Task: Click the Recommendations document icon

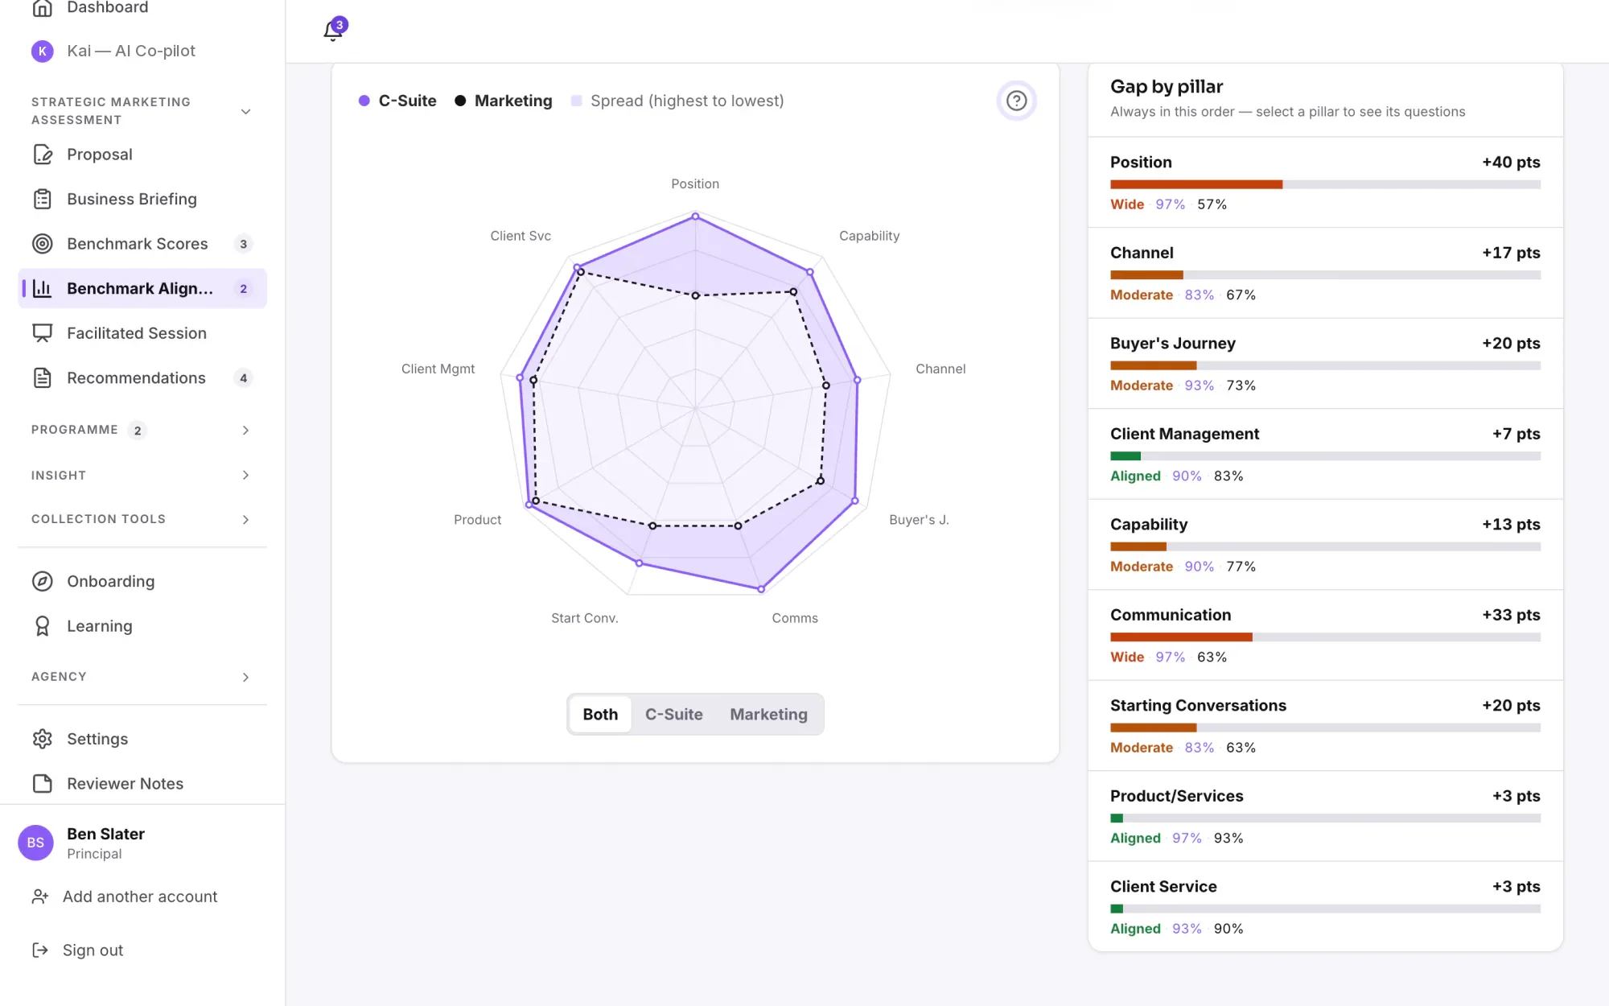Action: tap(43, 377)
